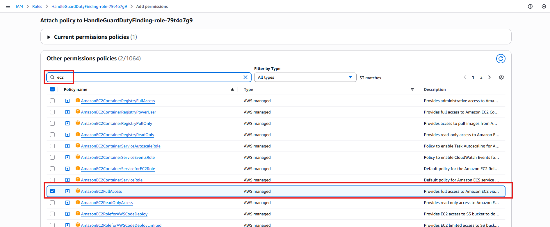The width and height of the screenshot is (550, 227).
Task: Sort by Policy name column arrow
Action: pyautogui.click(x=232, y=89)
